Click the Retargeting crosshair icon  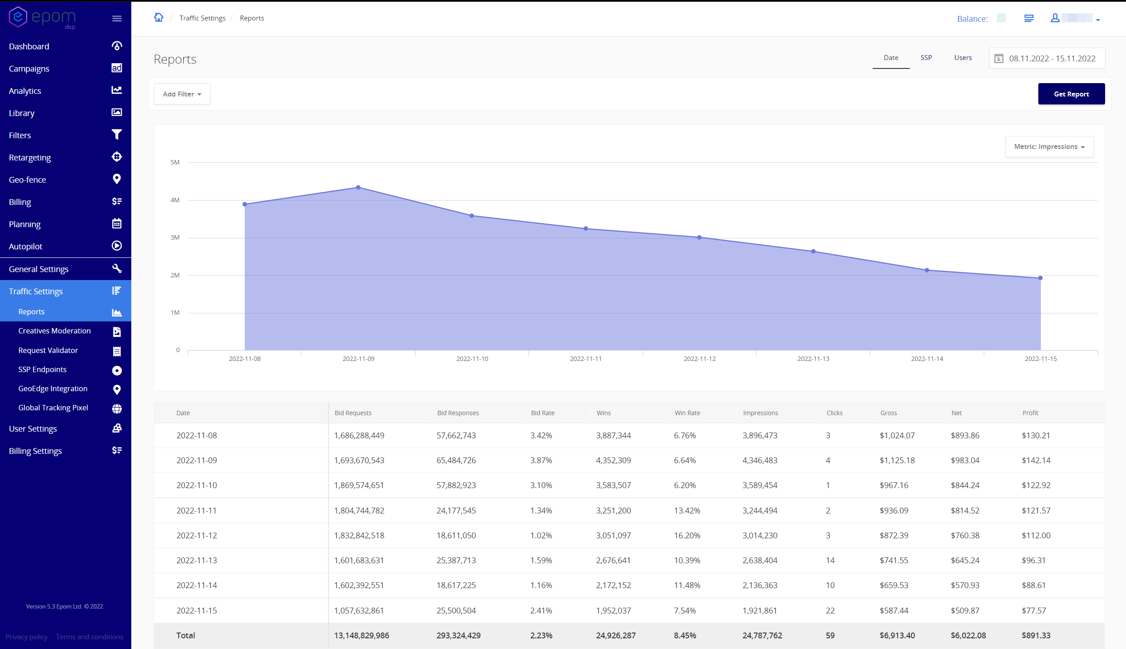117,157
